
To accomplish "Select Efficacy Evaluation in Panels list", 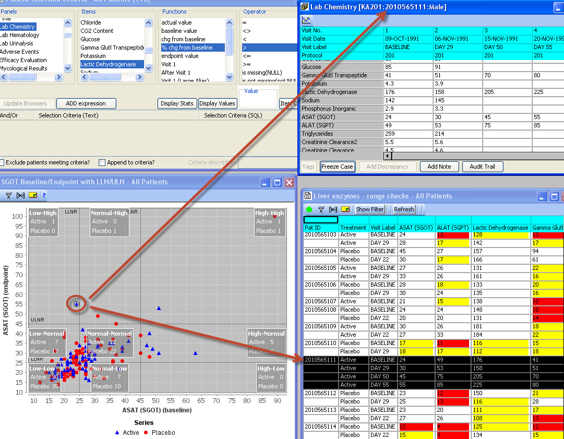I will pos(23,60).
